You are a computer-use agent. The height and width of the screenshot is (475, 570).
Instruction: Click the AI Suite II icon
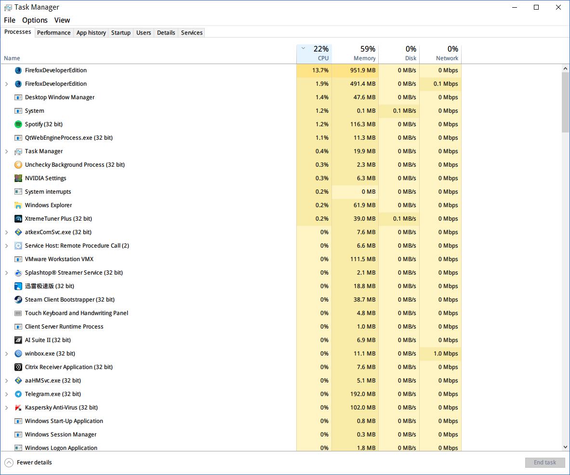(18, 340)
